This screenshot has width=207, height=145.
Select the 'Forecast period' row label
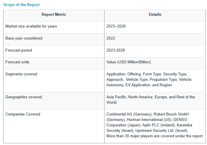(19, 50)
